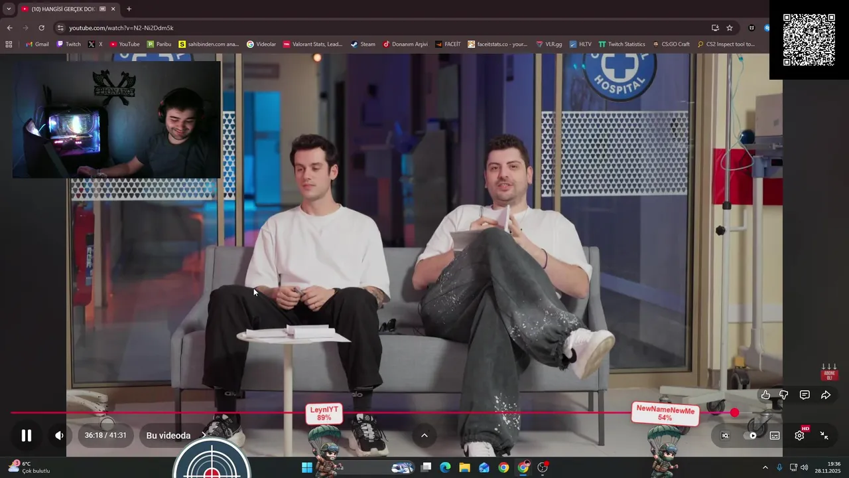Open the Paribu bookmark
849x478 pixels.
tap(159, 44)
